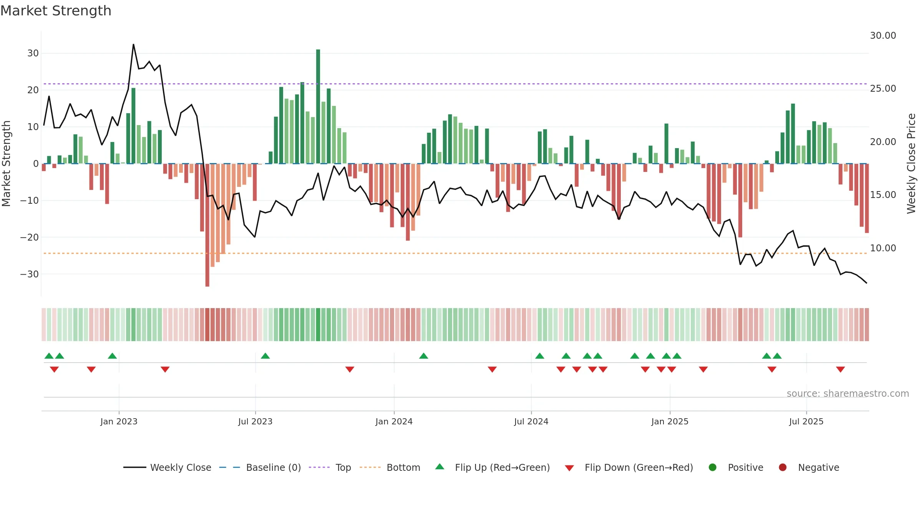922x518 pixels.
Task: Click the highest peak of Weekly Close line
Action: (133, 45)
